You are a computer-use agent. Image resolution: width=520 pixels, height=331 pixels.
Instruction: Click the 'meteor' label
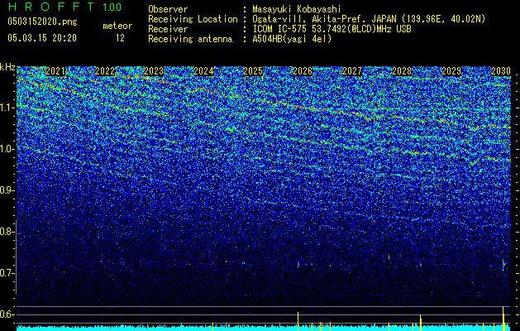[117, 26]
